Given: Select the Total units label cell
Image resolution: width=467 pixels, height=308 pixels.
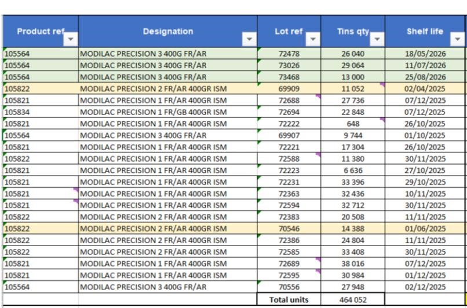Looking at the screenshot, I should [289, 300].
